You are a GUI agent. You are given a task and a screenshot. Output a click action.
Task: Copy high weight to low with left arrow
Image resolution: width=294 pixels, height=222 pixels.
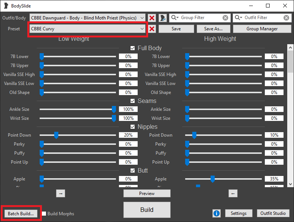coord(233,194)
